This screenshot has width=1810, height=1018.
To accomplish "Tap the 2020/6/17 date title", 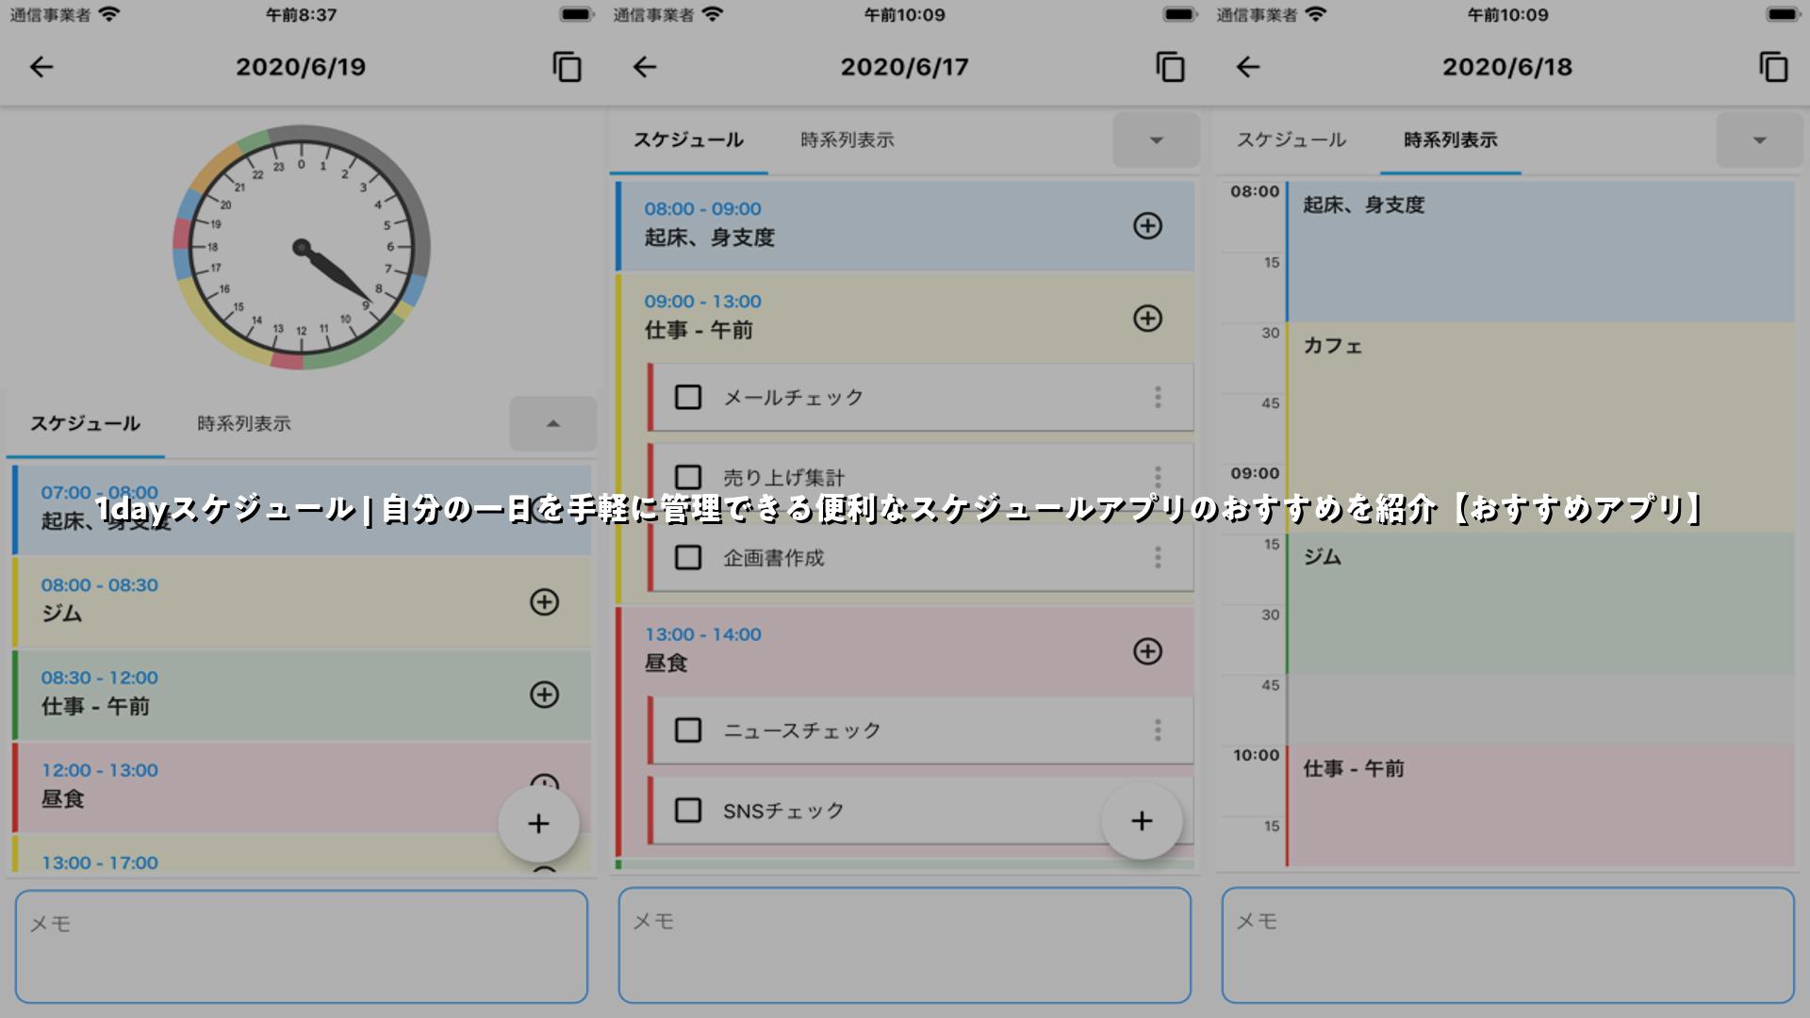I will click(904, 67).
